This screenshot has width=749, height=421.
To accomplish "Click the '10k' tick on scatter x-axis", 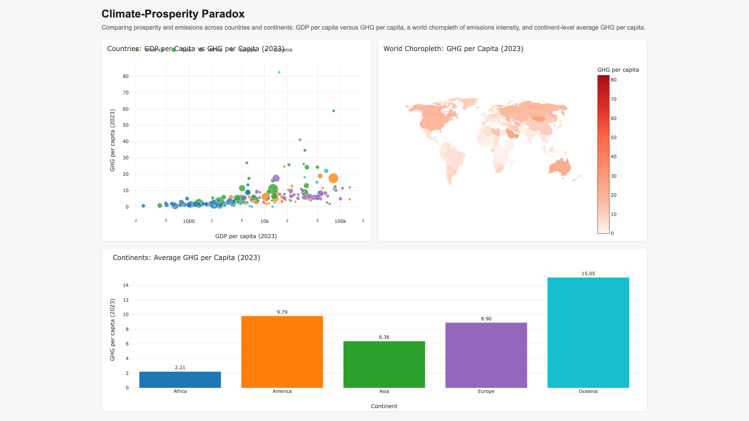I will [x=264, y=221].
